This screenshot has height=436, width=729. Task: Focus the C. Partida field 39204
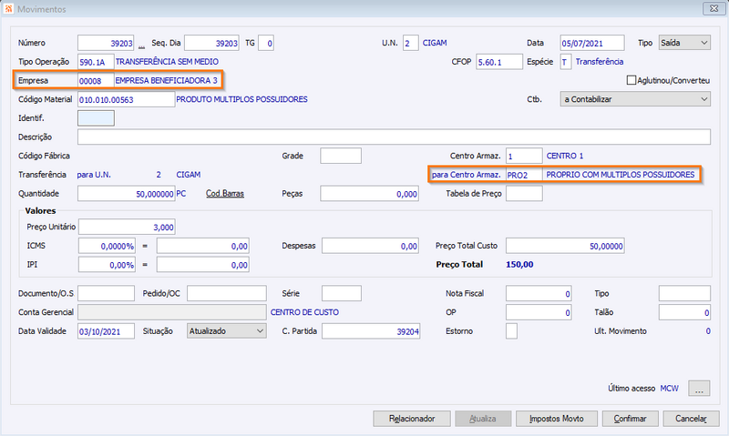(371, 331)
